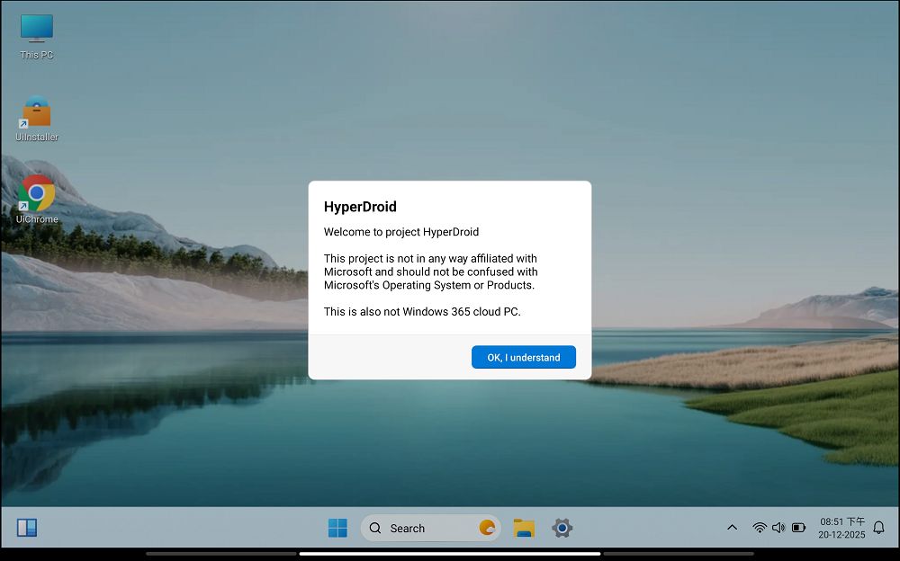
Task: Click inside the Search input field
Action: click(423, 528)
